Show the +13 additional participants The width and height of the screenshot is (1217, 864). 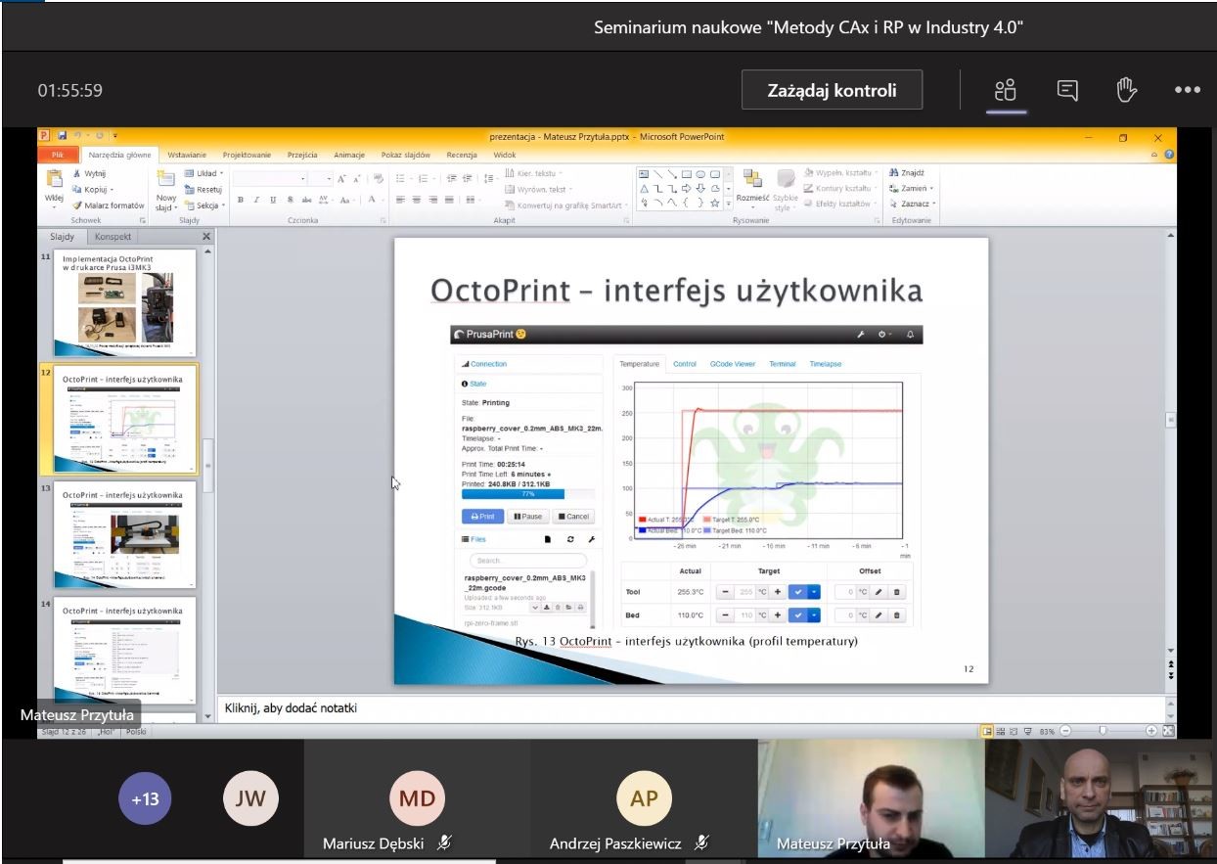click(x=145, y=799)
